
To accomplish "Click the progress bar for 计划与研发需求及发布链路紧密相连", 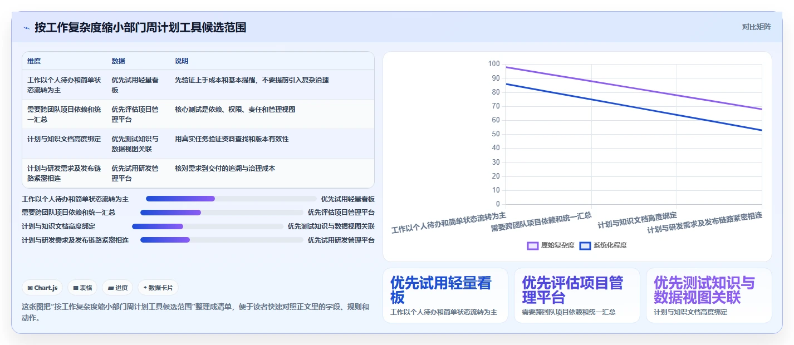I will (222, 240).
